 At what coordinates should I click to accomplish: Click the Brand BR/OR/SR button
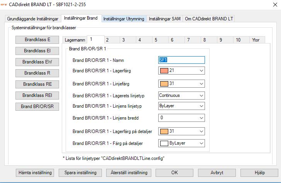(x=37, y=106)
